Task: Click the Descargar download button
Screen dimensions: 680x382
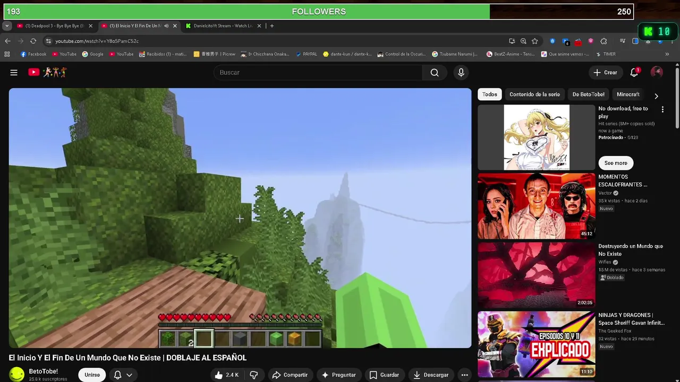Action: point(431,375)
